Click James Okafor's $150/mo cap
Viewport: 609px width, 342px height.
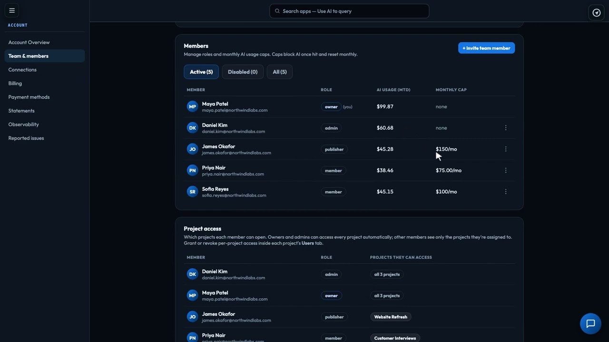pos(446,149)
